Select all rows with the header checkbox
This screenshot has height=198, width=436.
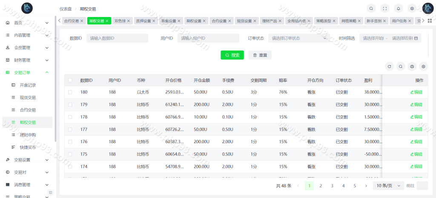[x=70, y=80]
